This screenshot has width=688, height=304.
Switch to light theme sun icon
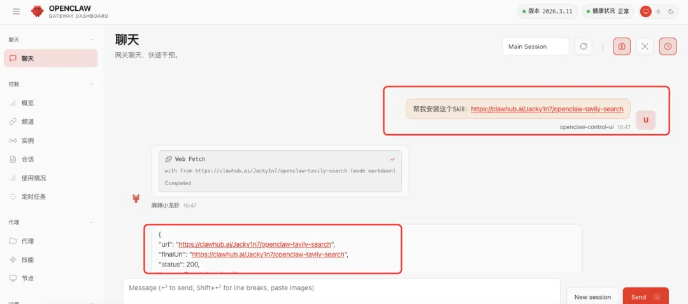pos(658,11)
